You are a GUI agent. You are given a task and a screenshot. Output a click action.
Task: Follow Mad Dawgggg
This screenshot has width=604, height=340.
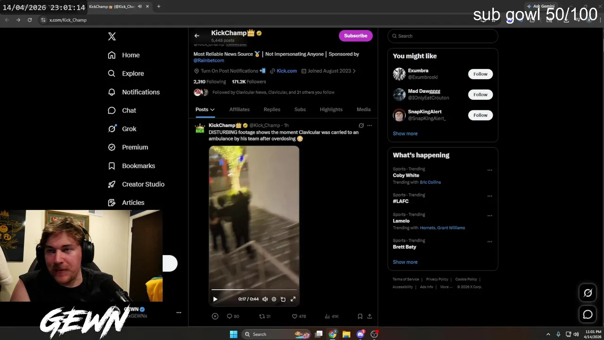tap(480, 94)
